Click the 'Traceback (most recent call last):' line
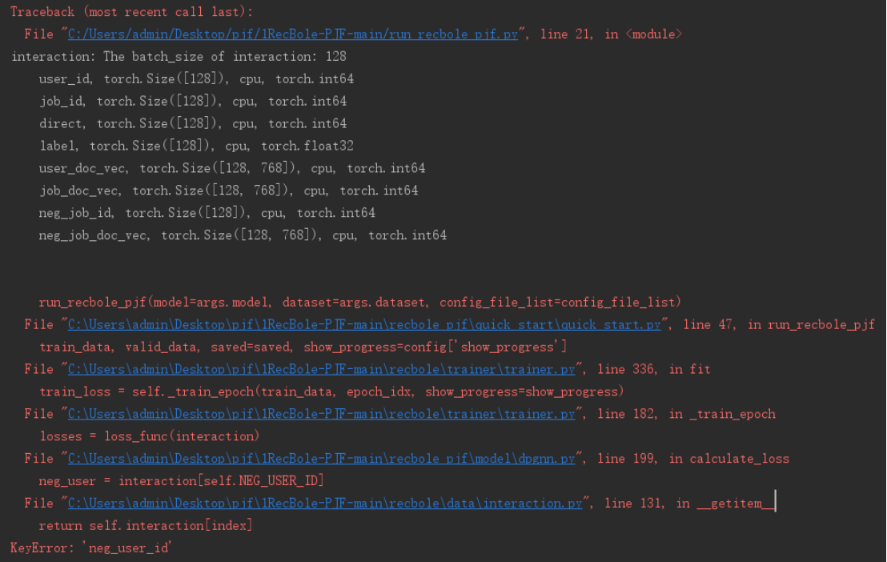This screenshot has height=562, width=887. (x=132, y=12)
